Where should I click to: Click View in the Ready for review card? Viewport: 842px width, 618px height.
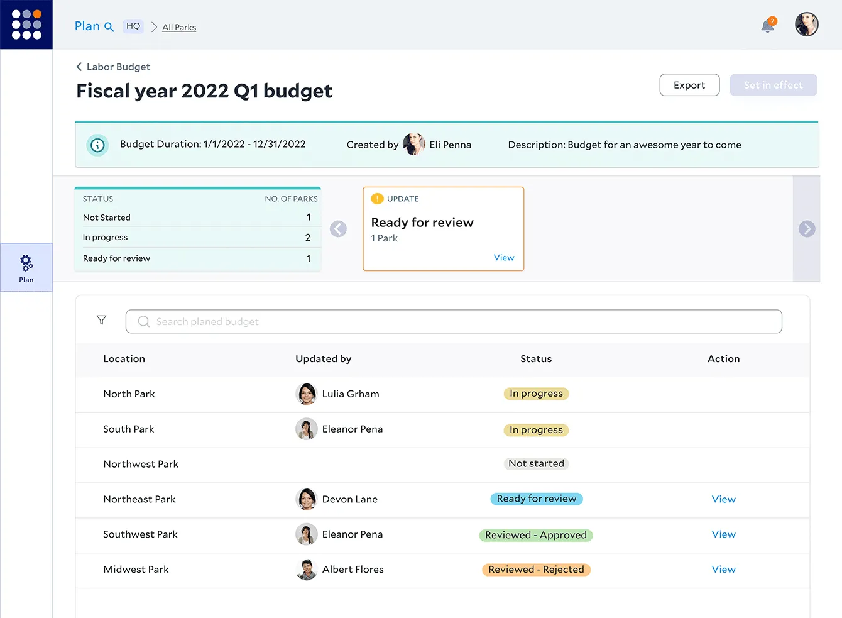point(503,258)
